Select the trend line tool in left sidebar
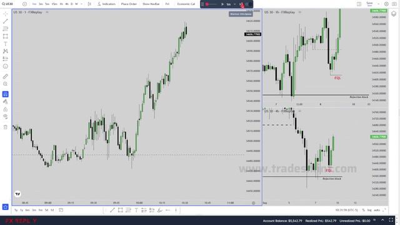The image size is (400, 225). click(x=6, y=21)
